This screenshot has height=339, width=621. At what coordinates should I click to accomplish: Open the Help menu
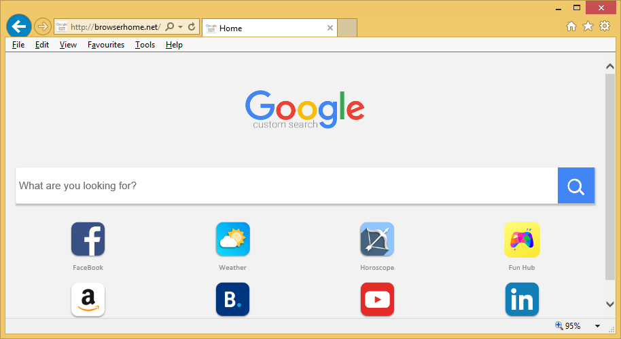[174, 45]
